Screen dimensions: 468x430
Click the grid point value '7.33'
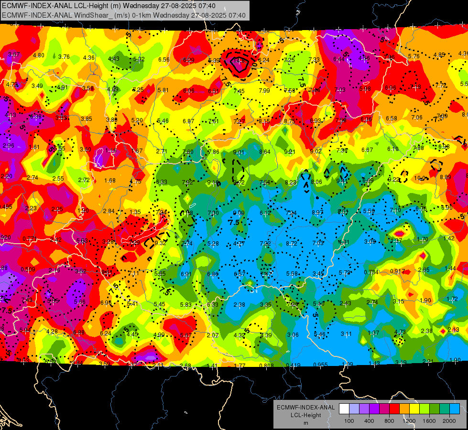coord(314,60)
